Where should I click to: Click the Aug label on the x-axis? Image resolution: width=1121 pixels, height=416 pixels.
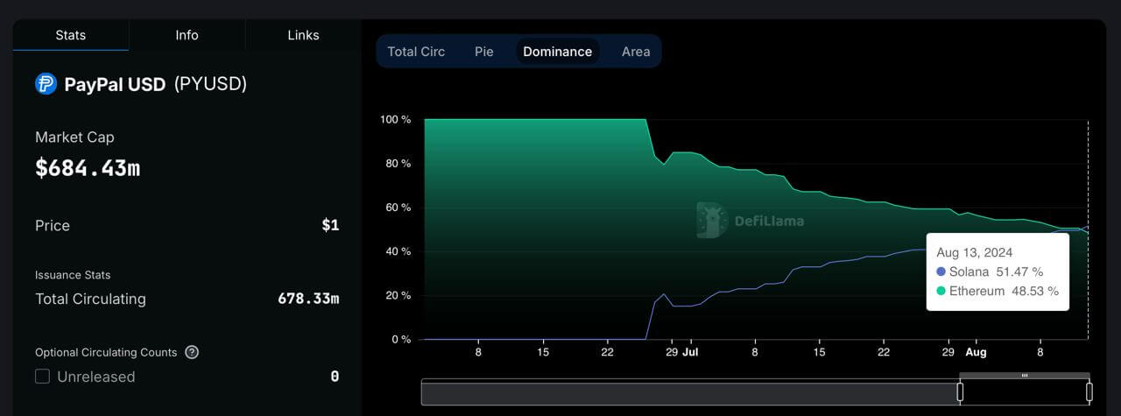pos(976,352)
